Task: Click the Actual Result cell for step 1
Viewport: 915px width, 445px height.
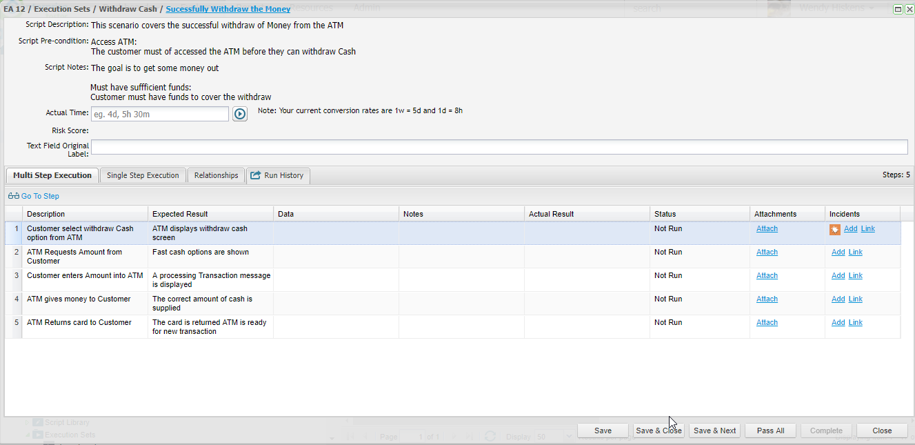Action: tap(586, 233)
